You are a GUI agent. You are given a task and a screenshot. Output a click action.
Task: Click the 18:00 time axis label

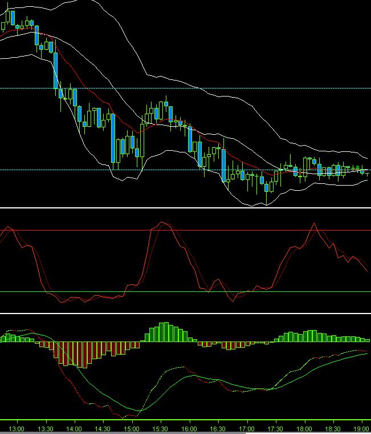click(304, 429)
